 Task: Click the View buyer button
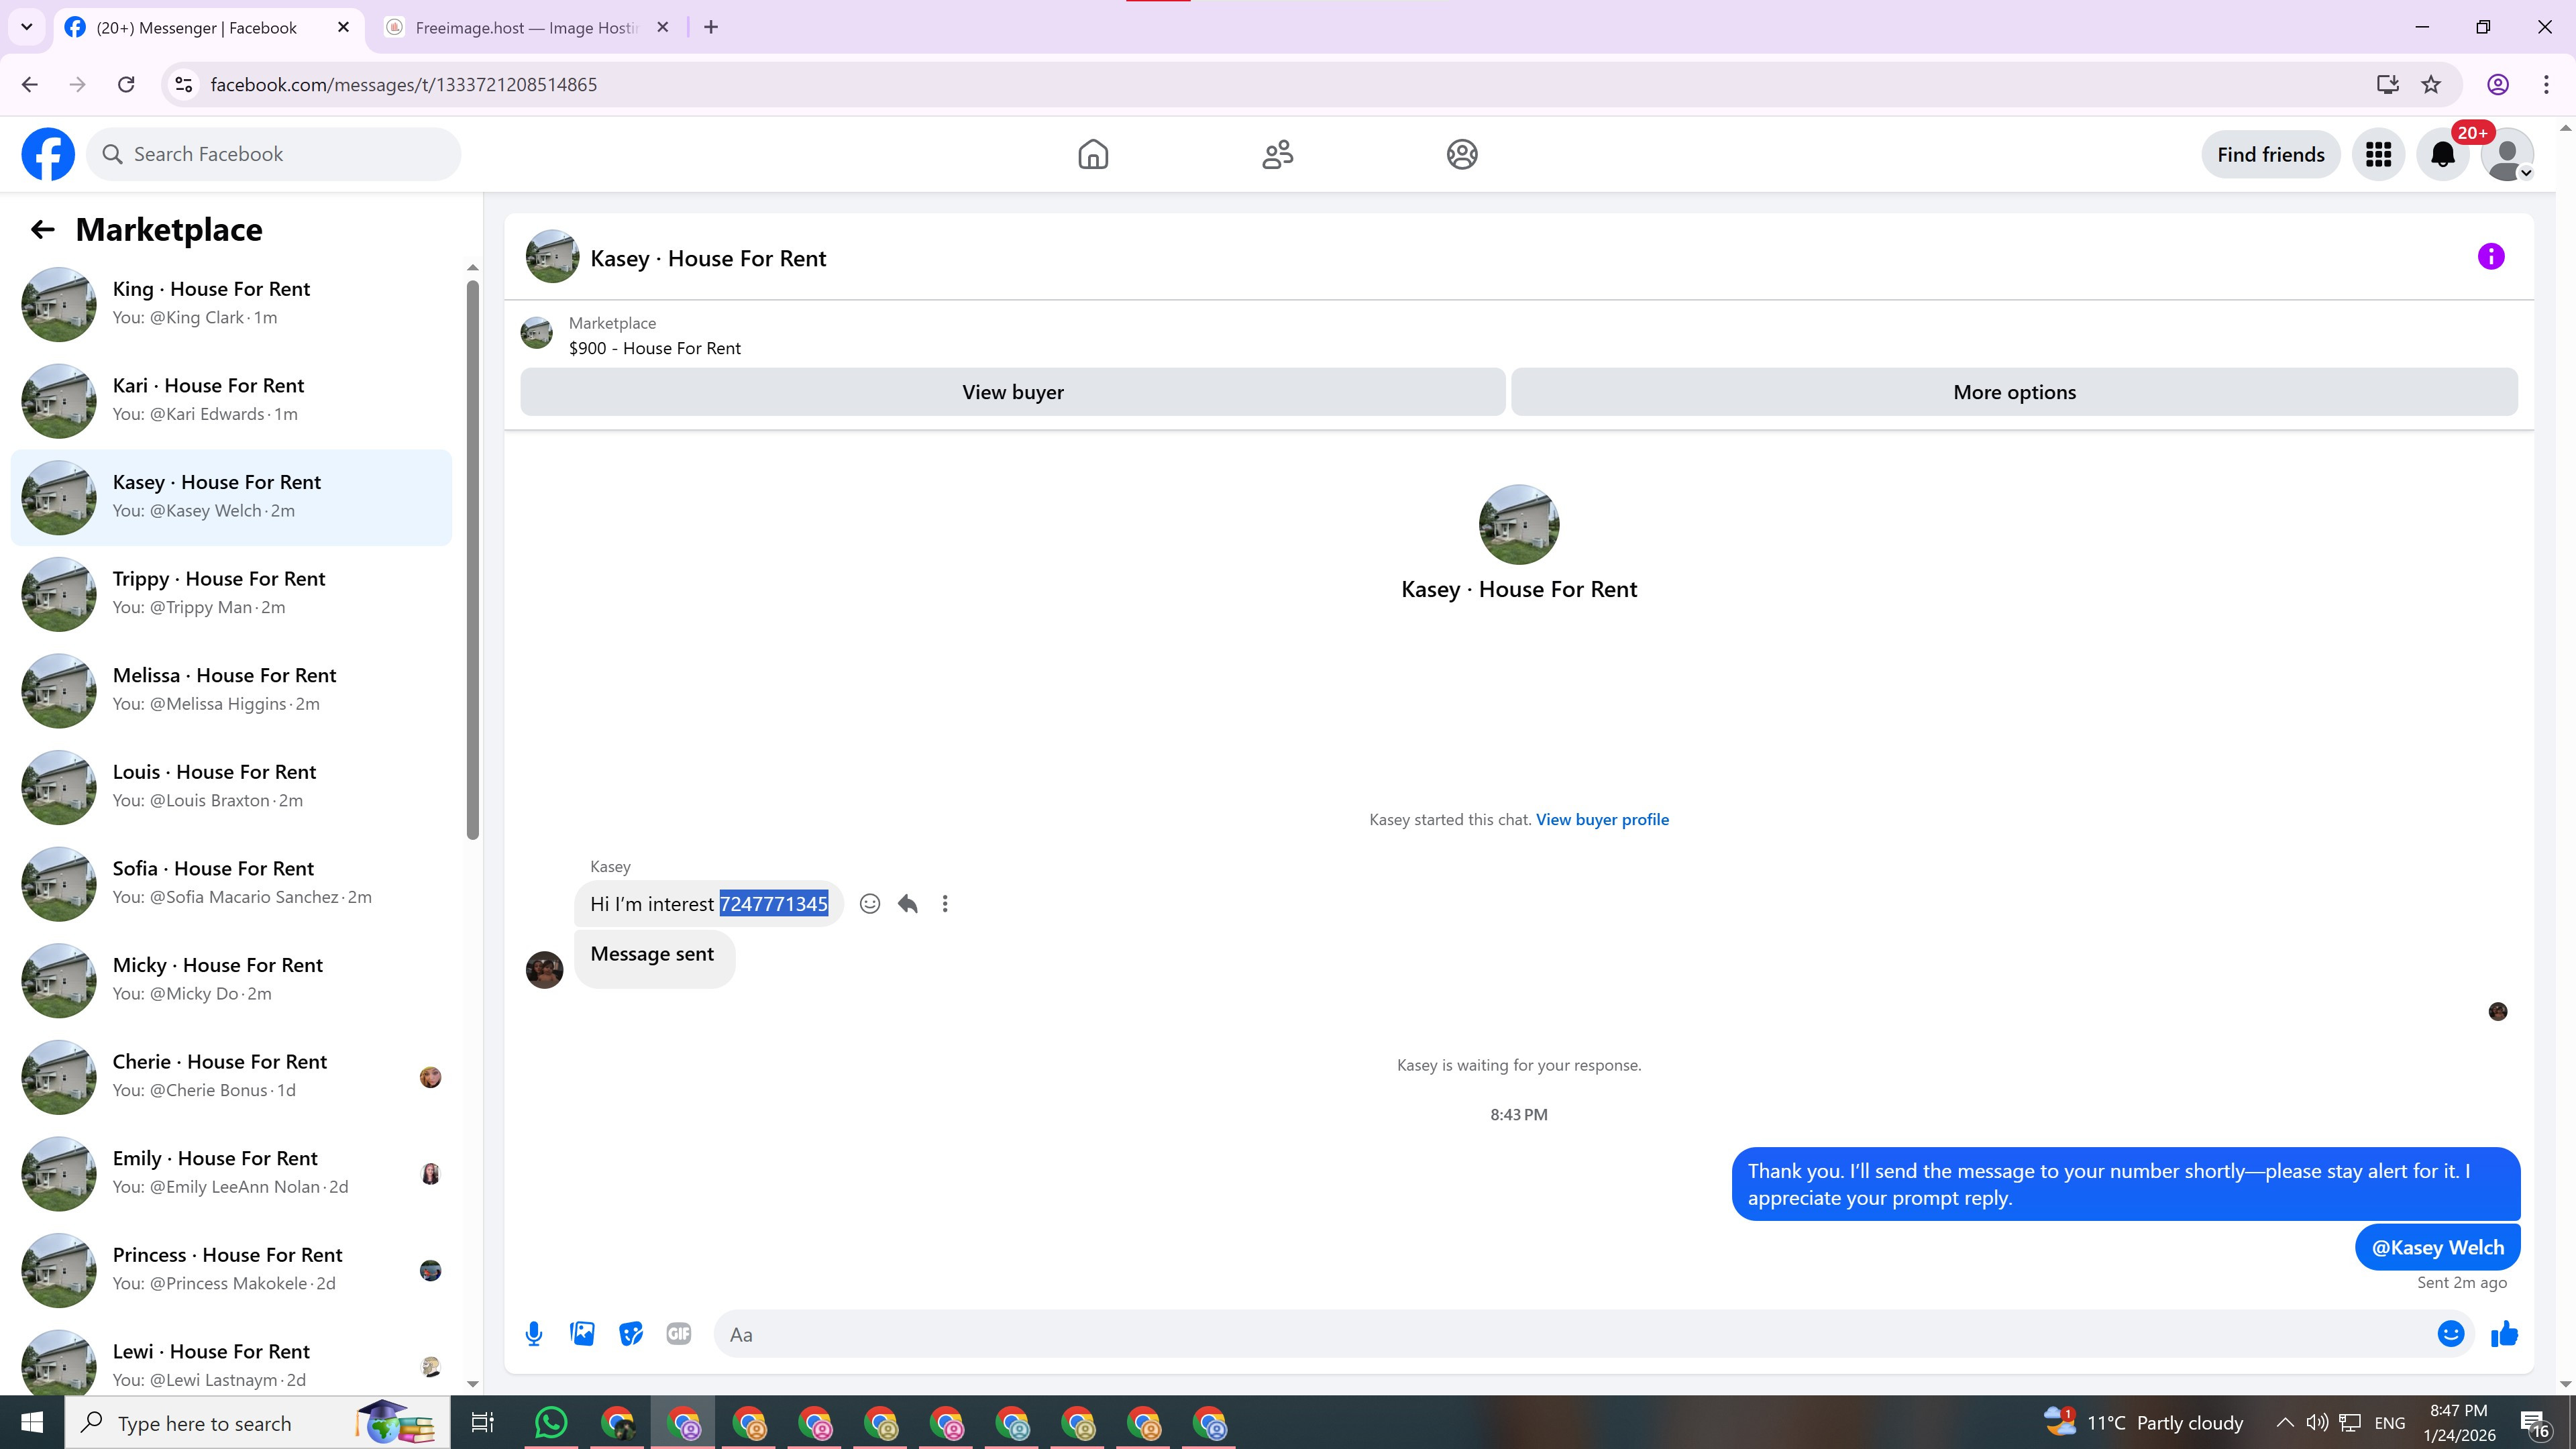pyautogui.click(x=1012, y=392)
